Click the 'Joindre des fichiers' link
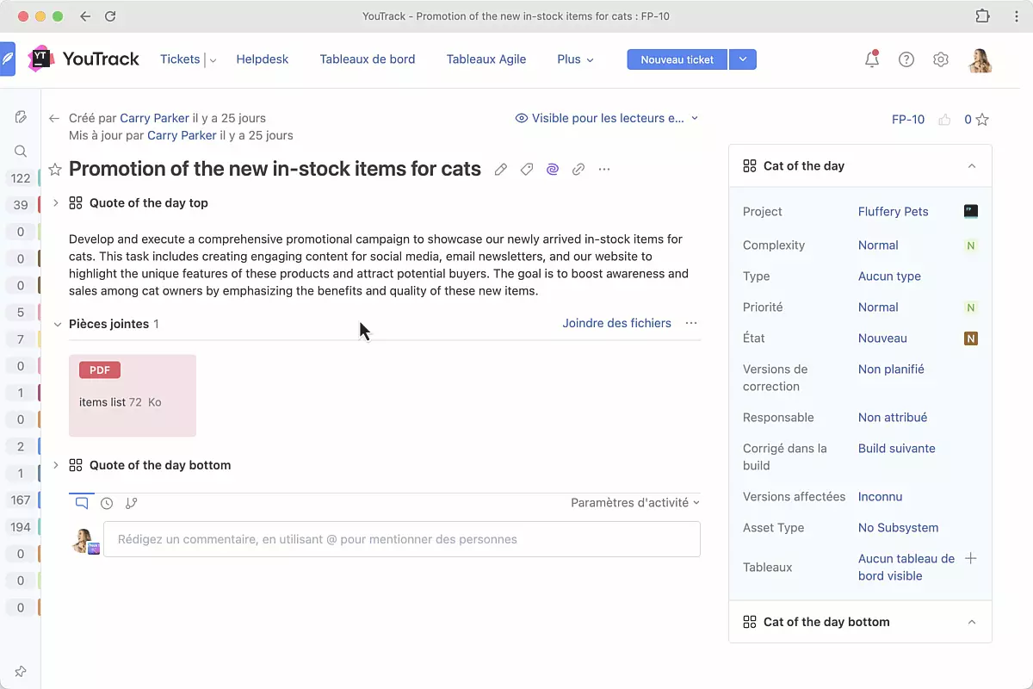Viewport: 1033px width, 689px height. pyautogui.click(x=616, y=323)
